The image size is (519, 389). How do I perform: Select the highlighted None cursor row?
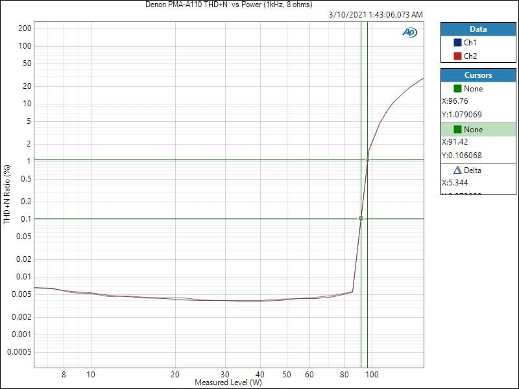(x=477, y=130)
